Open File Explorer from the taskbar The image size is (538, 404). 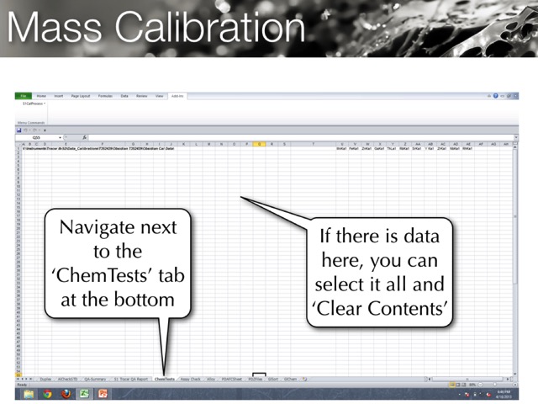[x=29, y=393]
